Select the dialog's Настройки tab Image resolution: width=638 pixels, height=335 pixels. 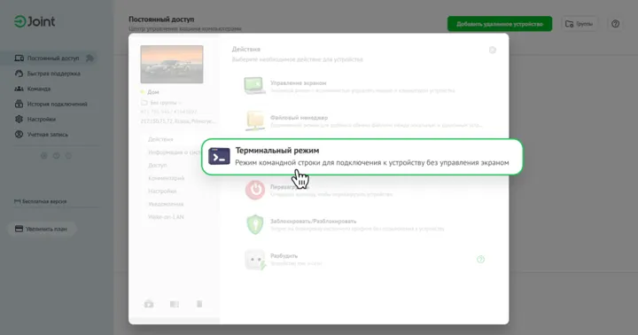pyautogui.click(x=162, y=191)
